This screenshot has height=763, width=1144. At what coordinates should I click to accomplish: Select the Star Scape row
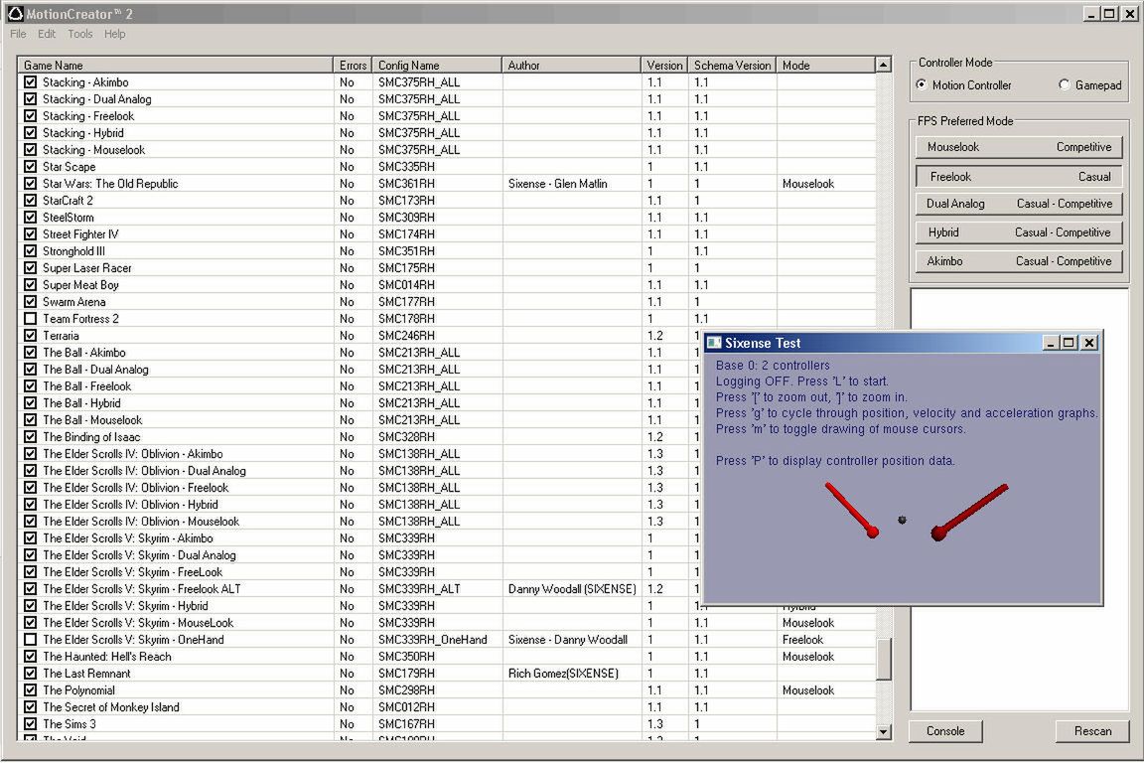click(x=447, y=167)
